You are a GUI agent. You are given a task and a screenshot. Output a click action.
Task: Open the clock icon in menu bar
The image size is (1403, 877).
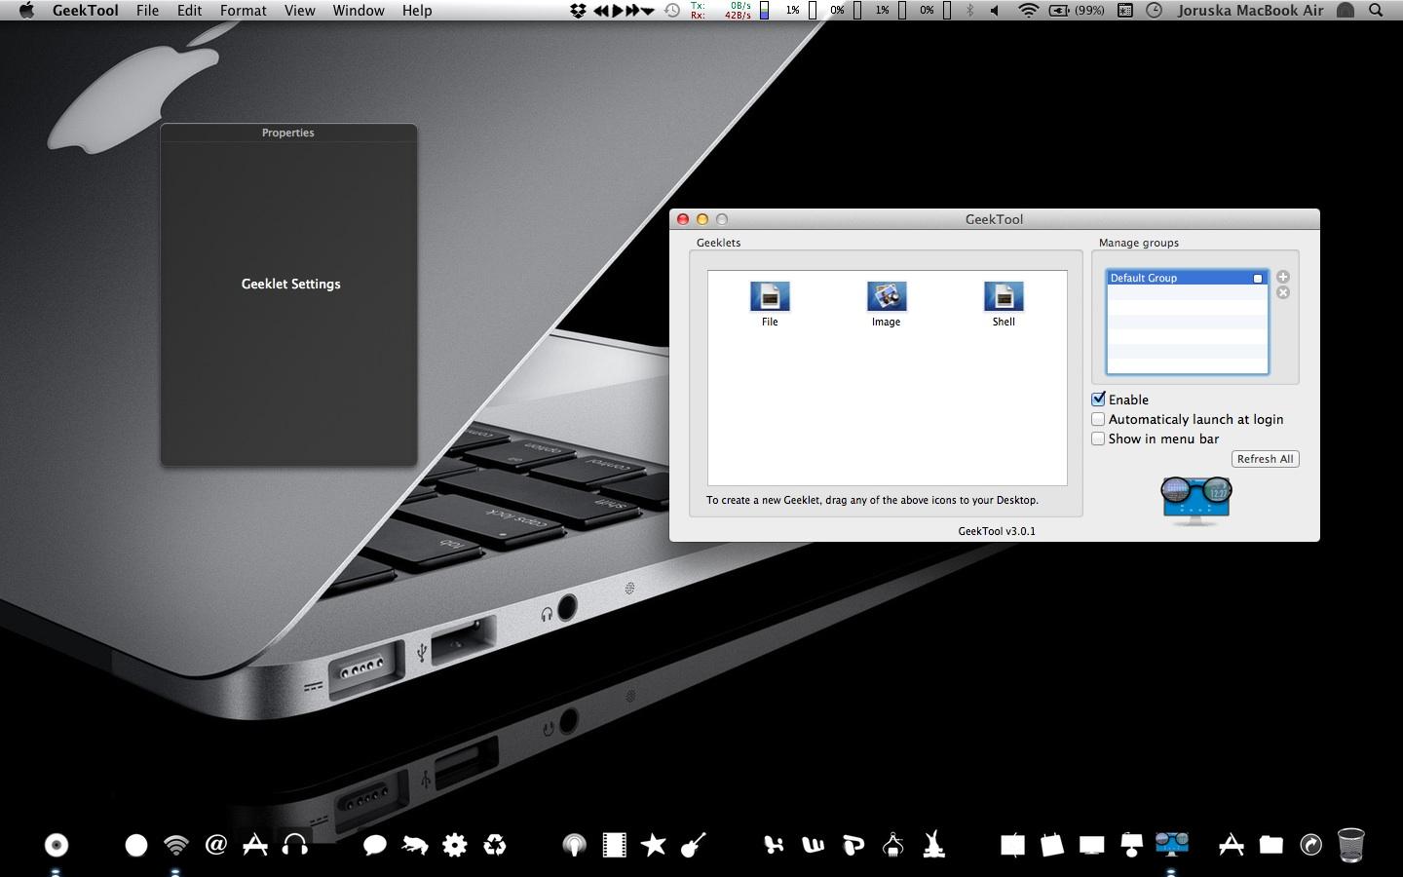1155,11
